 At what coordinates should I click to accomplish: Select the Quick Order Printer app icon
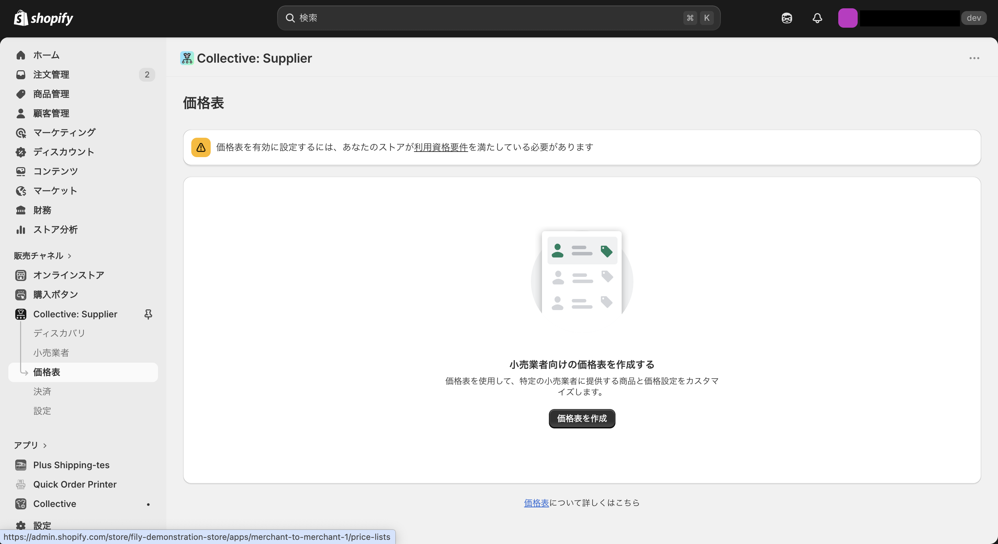coord(20,484)
